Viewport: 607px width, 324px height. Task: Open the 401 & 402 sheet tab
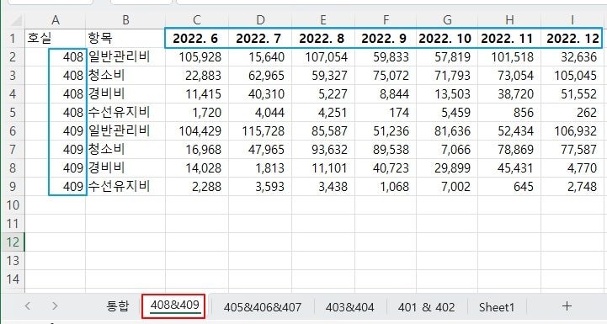pyautogui.click(x=426, y=307)
